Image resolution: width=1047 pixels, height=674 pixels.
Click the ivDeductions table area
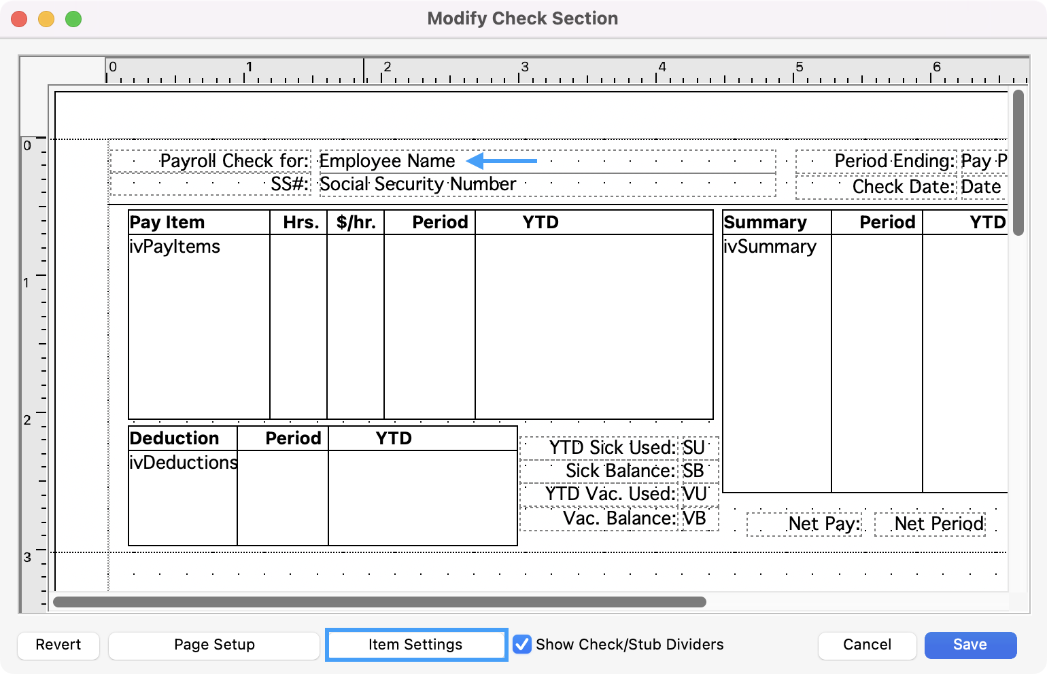click(x=182, y=496)
